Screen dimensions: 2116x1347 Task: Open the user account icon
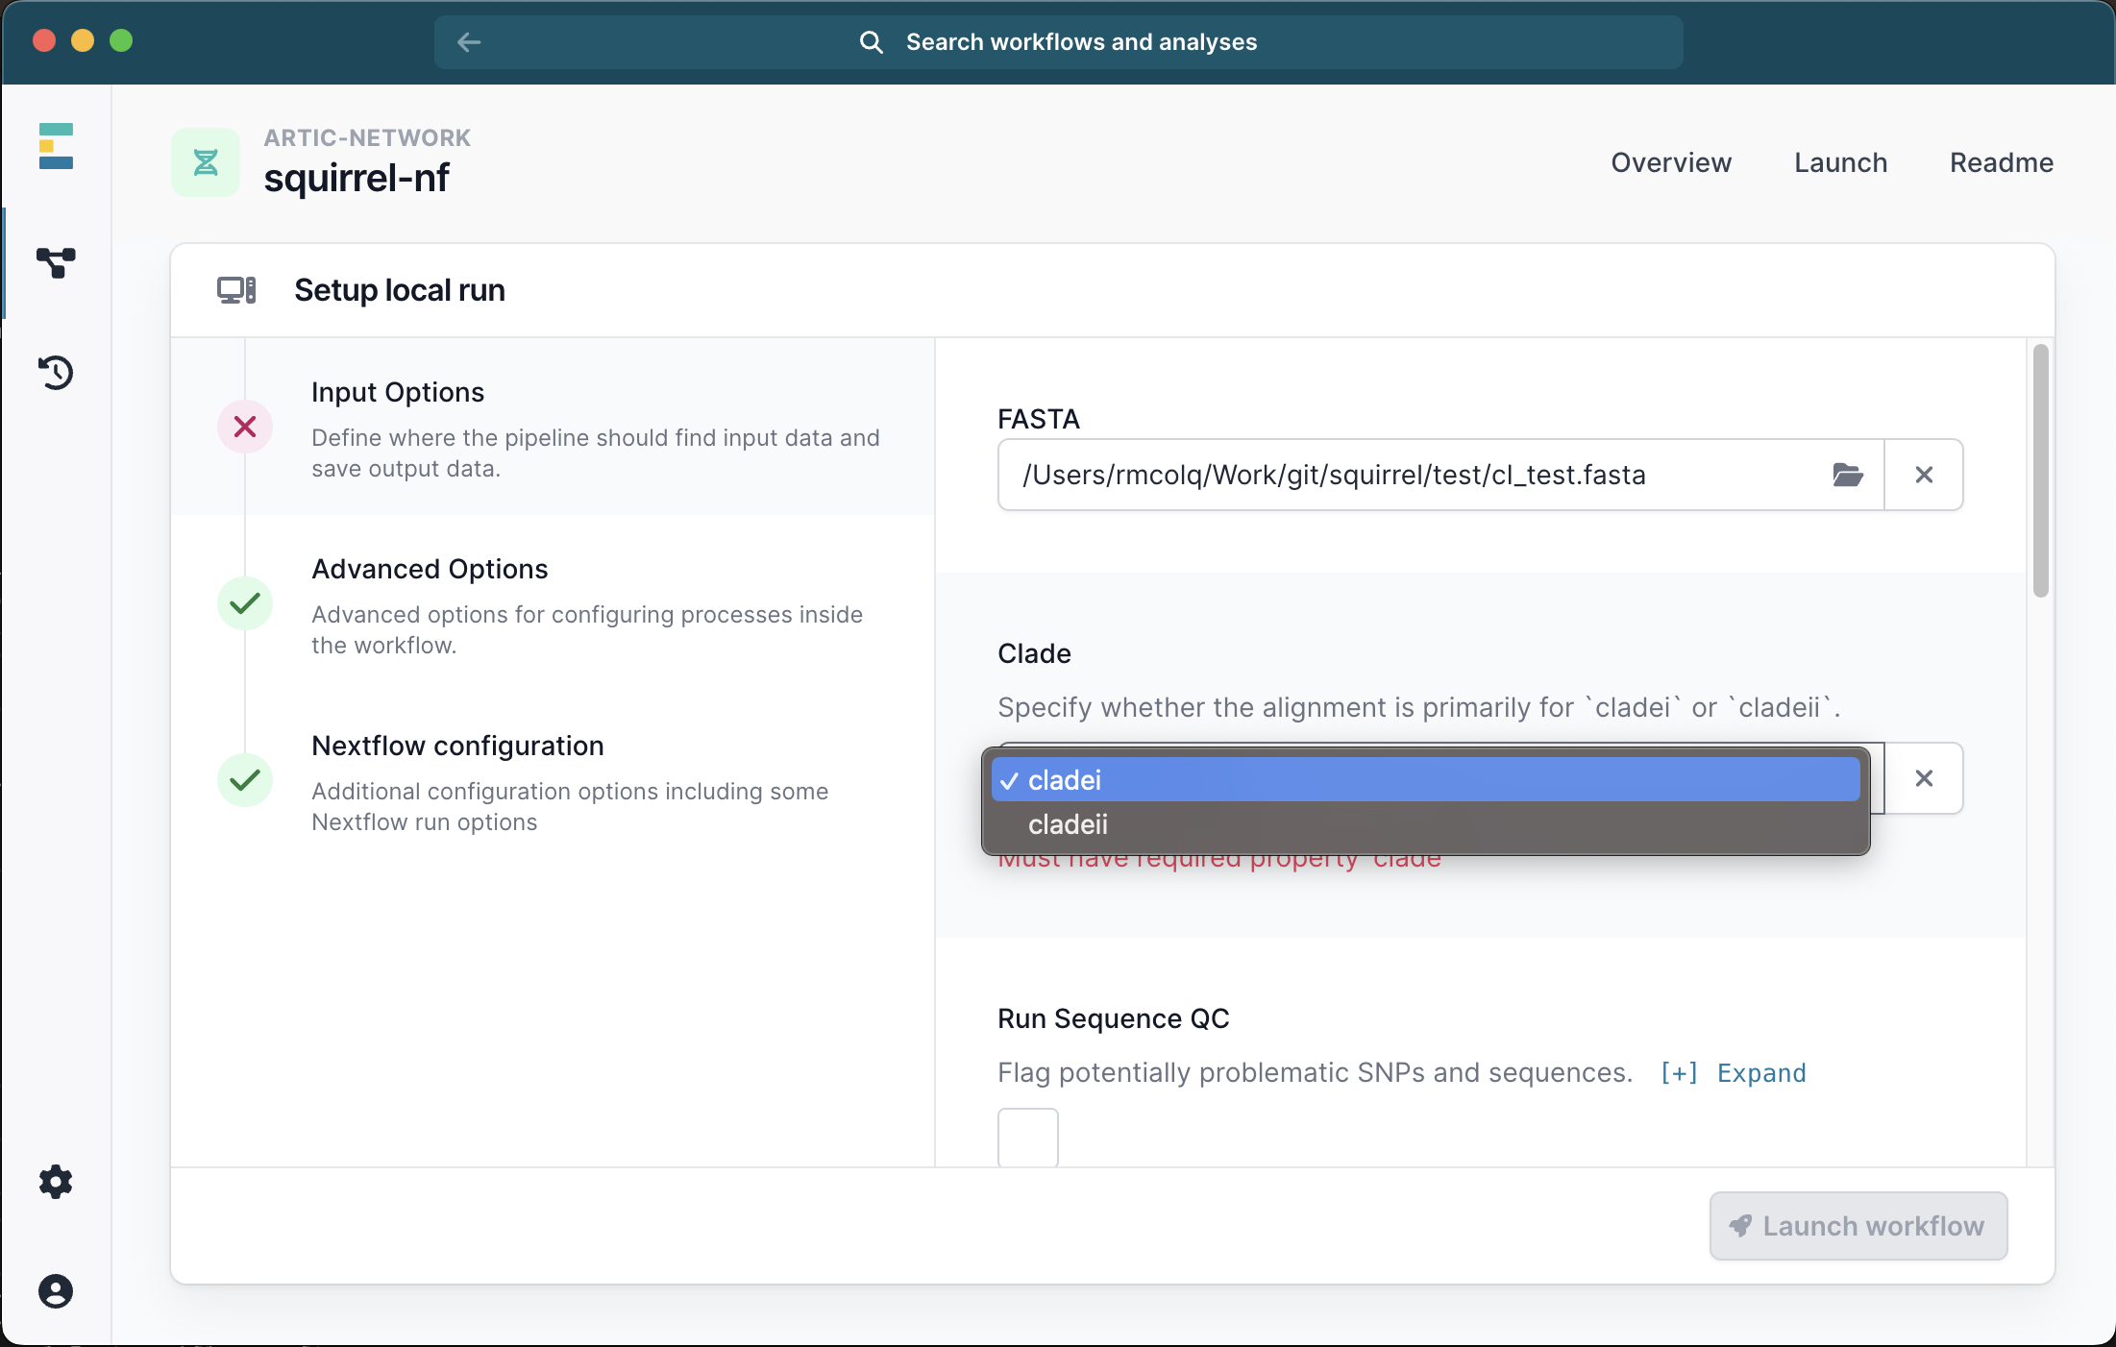[x=56, y=1291]
